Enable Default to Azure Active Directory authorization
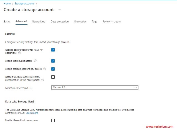The image size is (177, 131). pos(53,77)
